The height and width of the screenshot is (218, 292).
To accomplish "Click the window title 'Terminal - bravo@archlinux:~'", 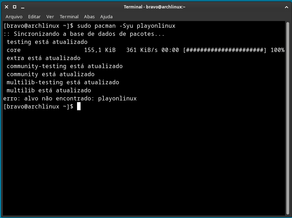I will click(x=154, y=7).
